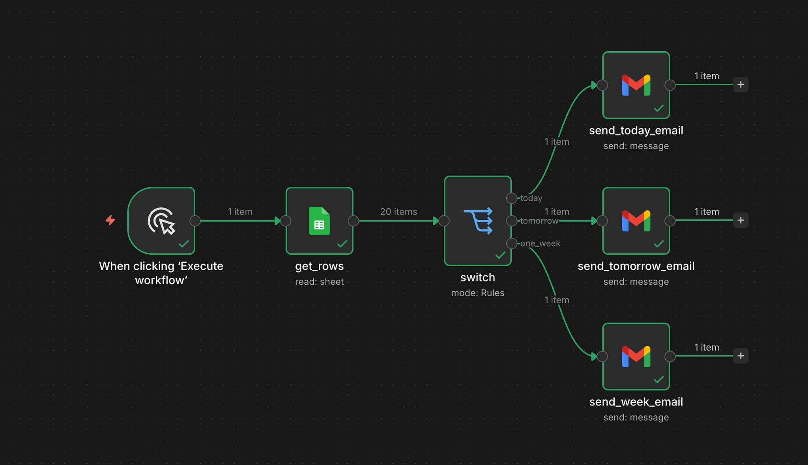Click '1 item' output label of send_today_email
Screen dimensions: 808x465
[707, 76]
